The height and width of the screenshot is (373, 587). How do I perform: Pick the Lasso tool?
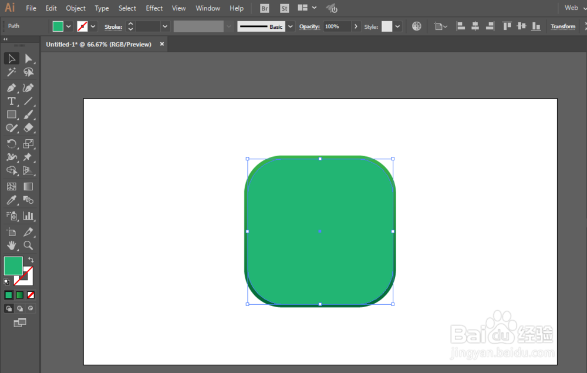tap(28, 72)
